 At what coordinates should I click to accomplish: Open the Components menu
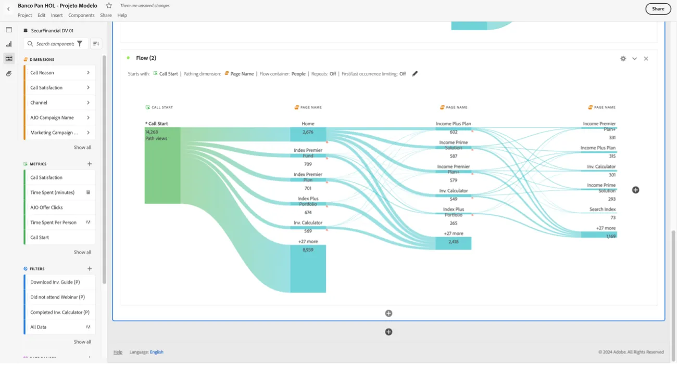pyautogui.click(x=81, y=15)
